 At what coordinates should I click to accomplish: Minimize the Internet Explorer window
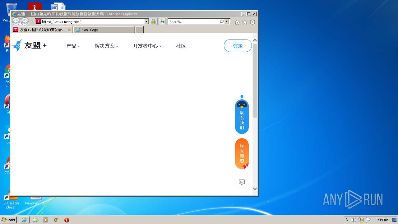coord(243,14)
